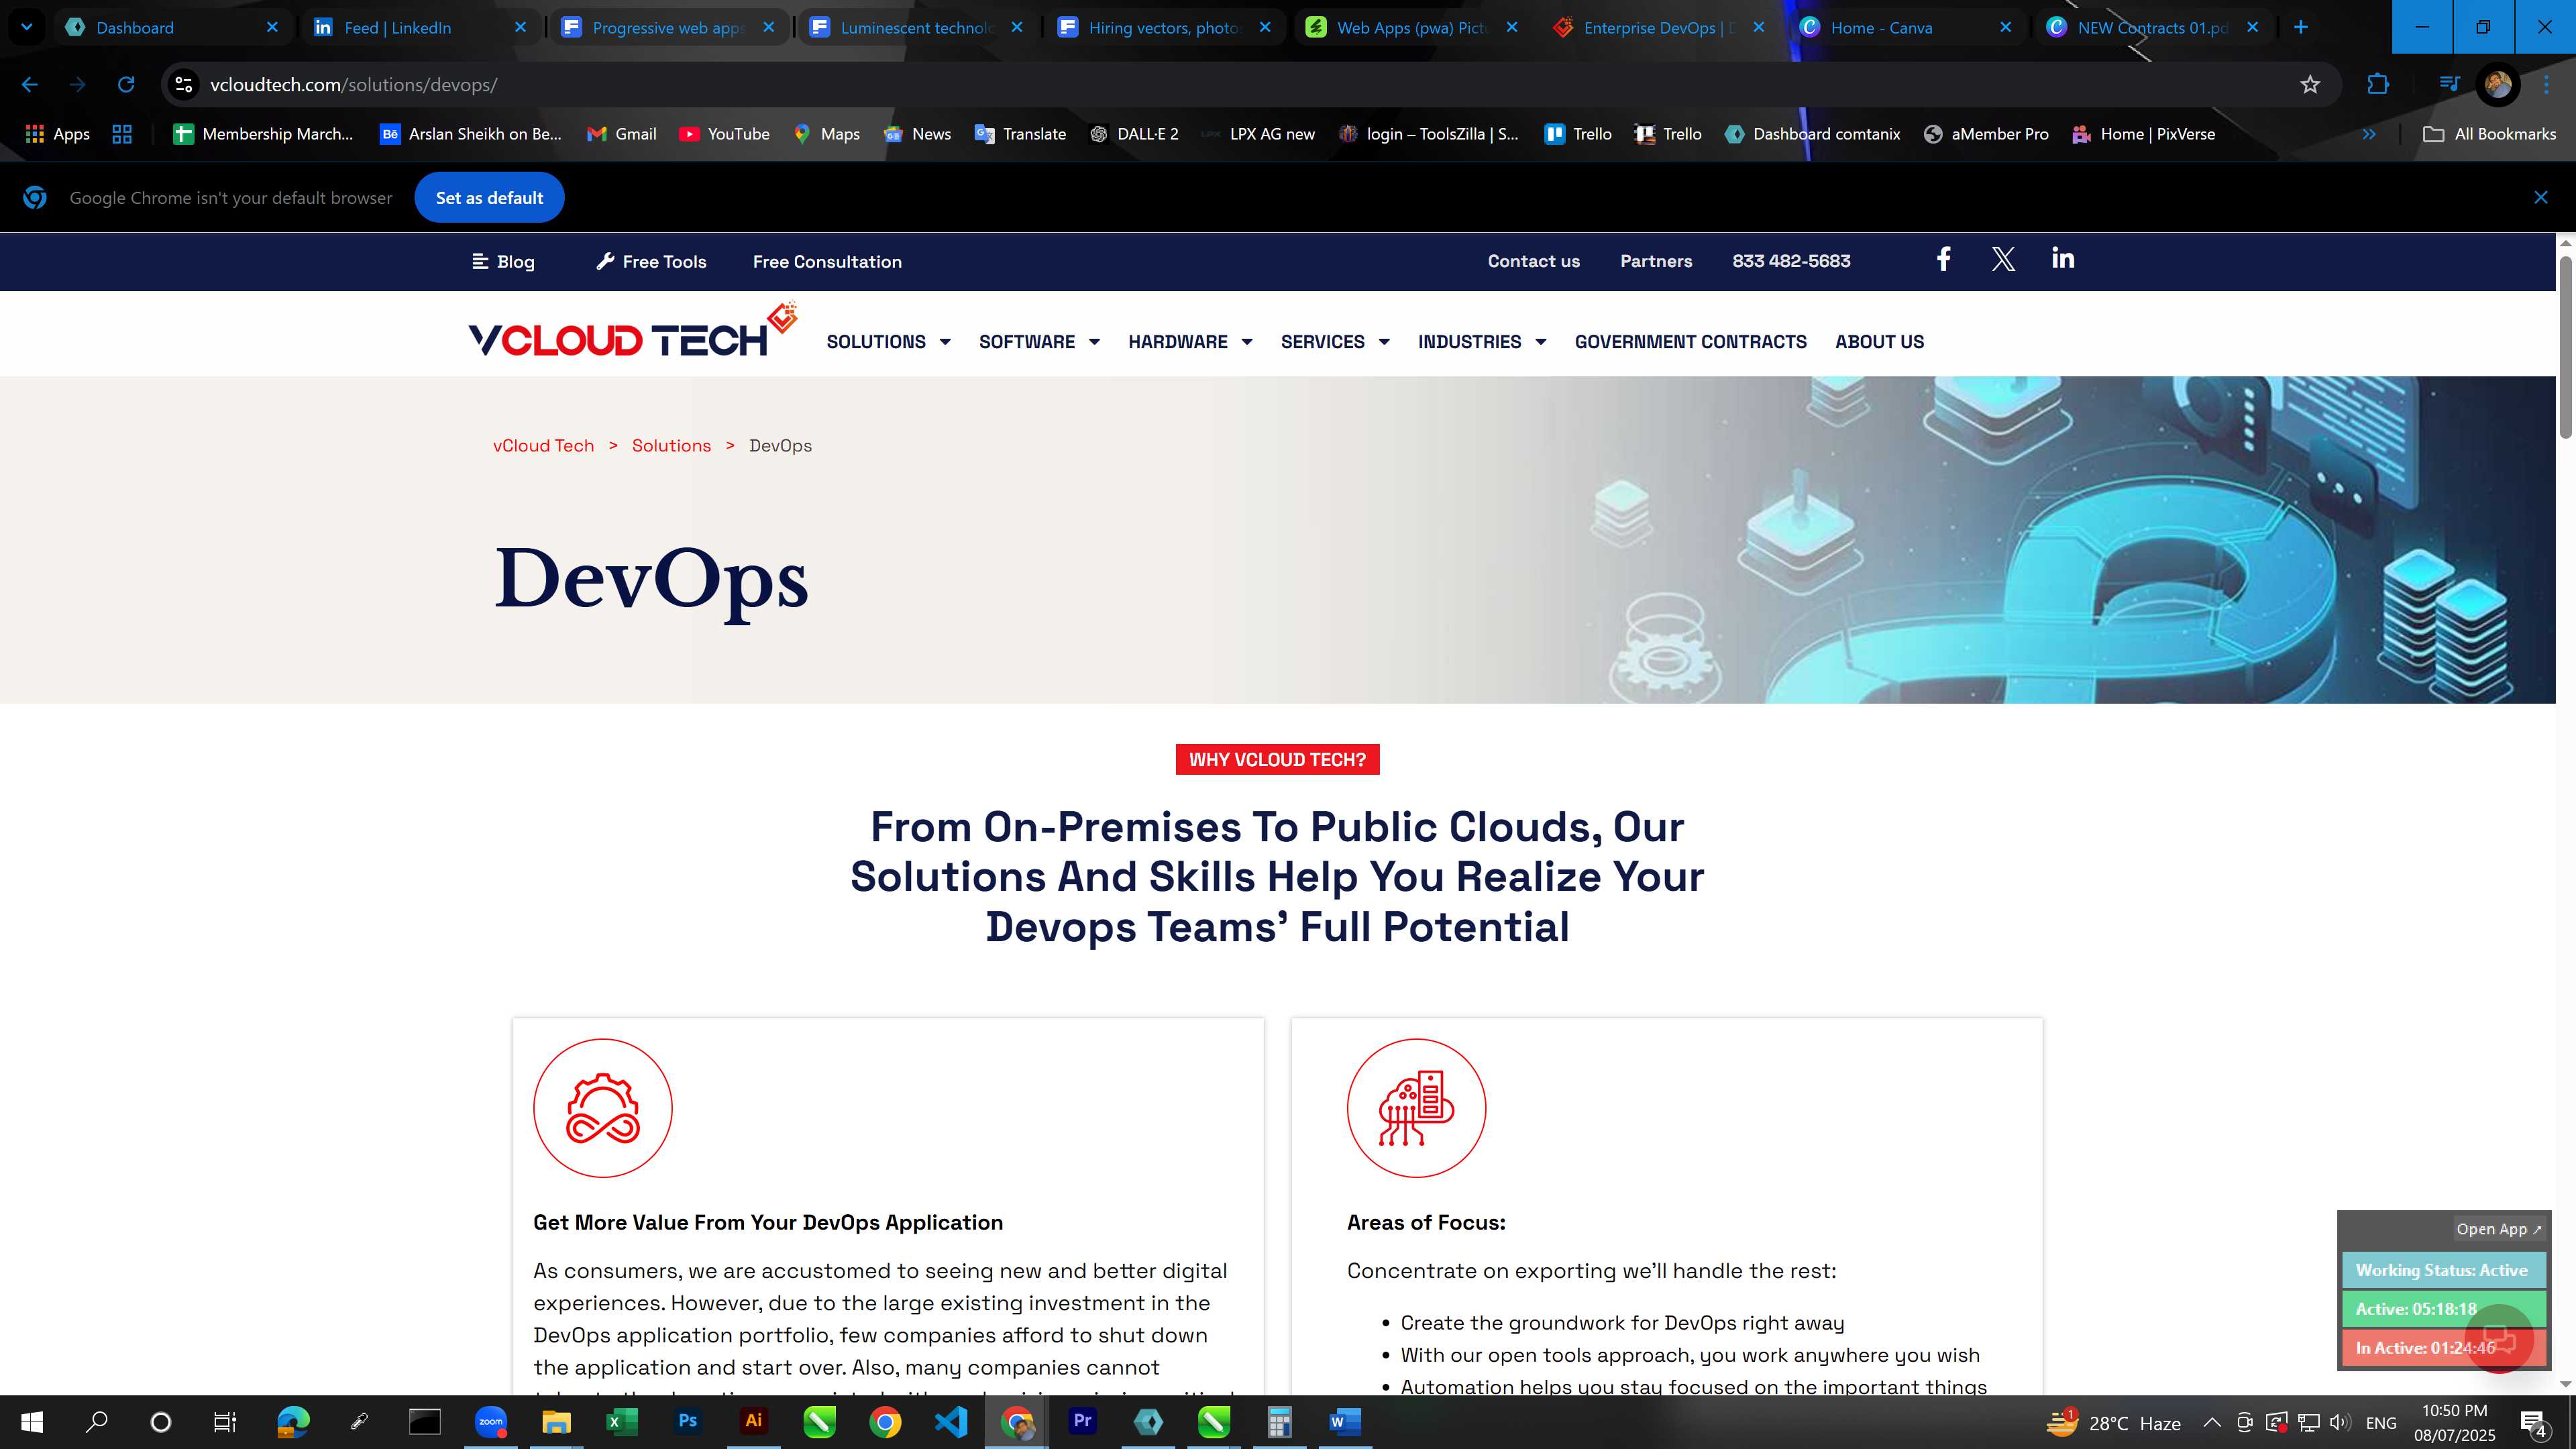Viewport: 2576px width, 1449px height.
Task: Open Chrome extensions puzzle icon
Action: click(2378, 85)
